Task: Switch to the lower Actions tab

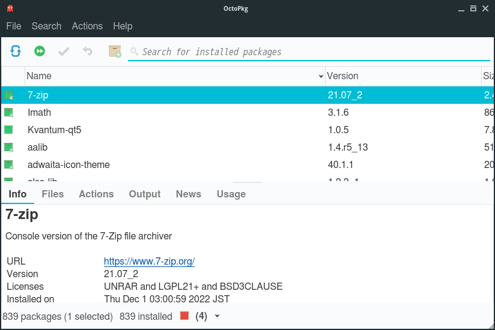Action: click(96, 194)
